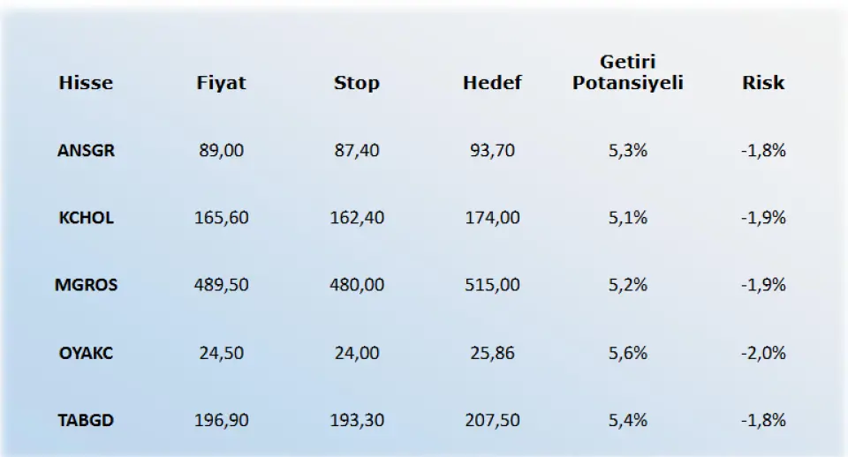Select the Fiyat column header
848x457 pixels.
221,83
